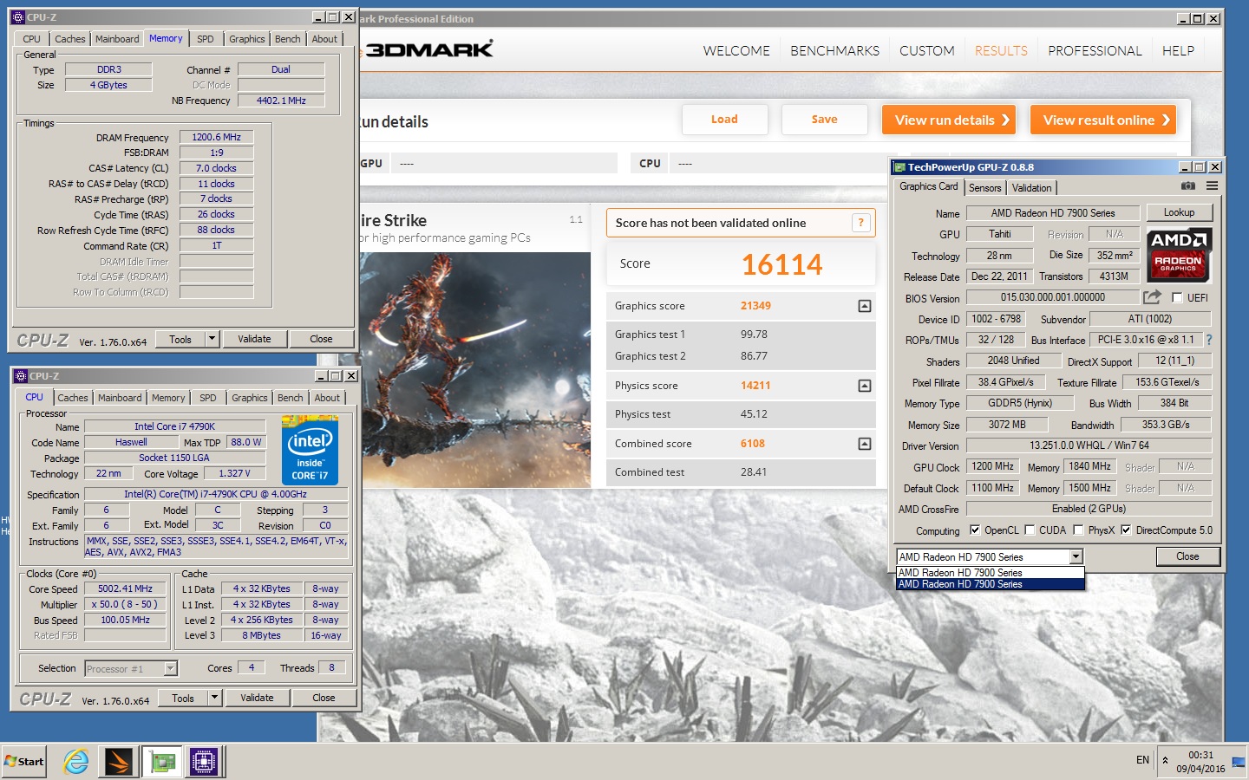This screenshot has height=780, width=1249.
Task: Switch to the Validation tab in GPU-Z
Action: click(x=1032, y=188)
